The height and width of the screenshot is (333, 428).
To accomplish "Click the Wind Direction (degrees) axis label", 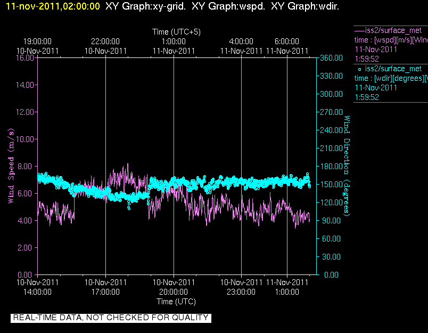I will tap(347, 166).
